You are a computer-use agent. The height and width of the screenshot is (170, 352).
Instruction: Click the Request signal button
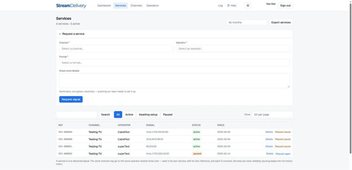(71, 99)
